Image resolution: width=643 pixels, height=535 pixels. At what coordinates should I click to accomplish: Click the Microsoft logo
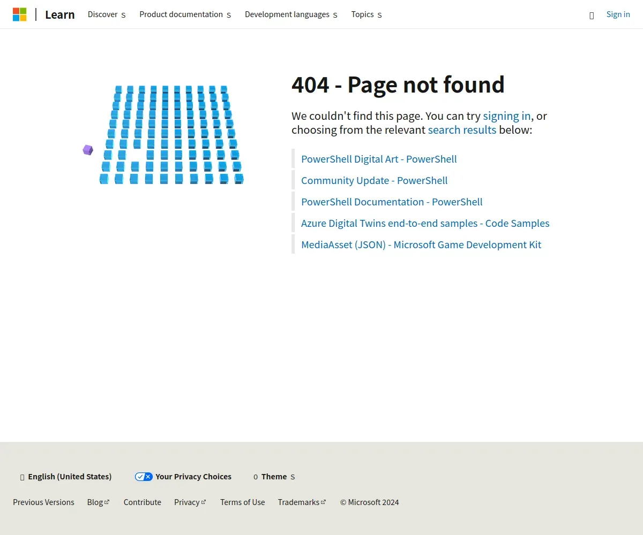coord(20,14)
